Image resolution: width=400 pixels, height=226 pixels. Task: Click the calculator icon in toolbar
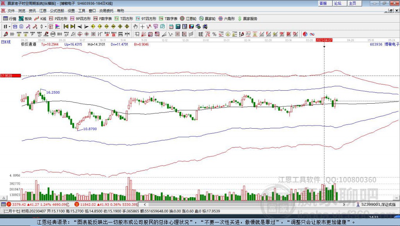pyautogui.click(x=178, y=27)
